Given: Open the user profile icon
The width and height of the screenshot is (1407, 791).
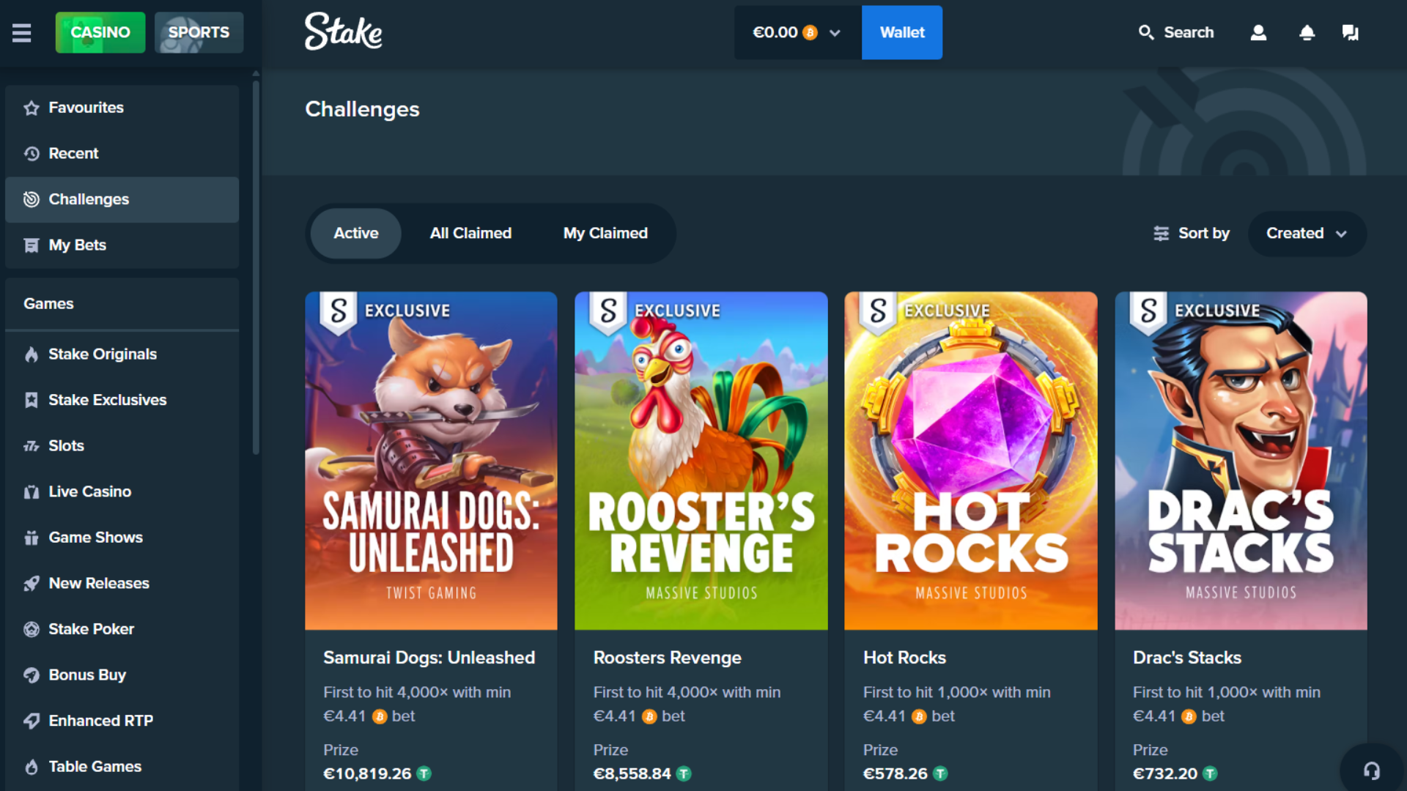Looking at the screenshot, I should tap(1258, 32).
